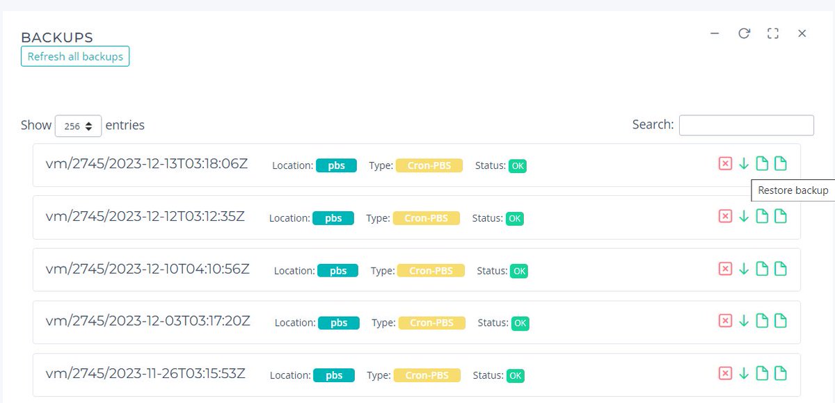Restore backup 2023-12-12T03:12:35Z using down arrow
This screenshot has height=403, width=835.
[x=744, y=216]
